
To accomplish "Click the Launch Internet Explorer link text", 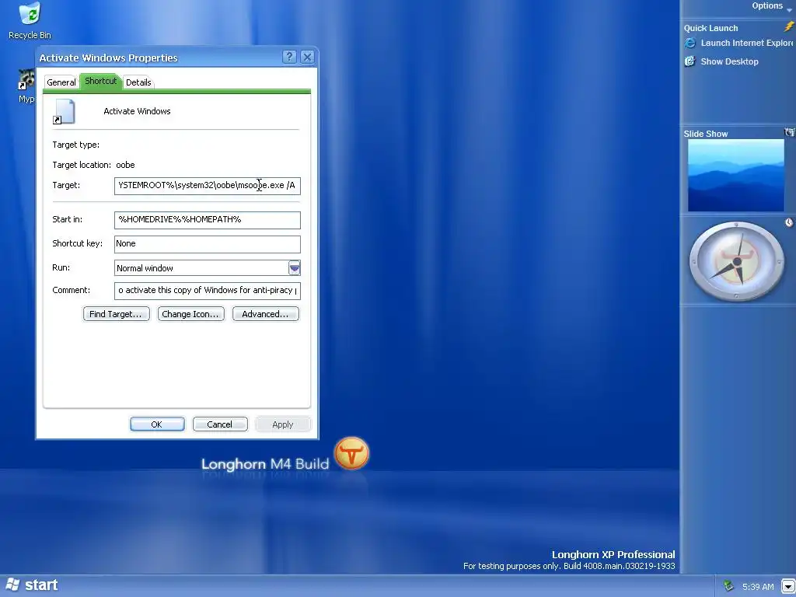I will pyautogui.click(x=746, y=44).
